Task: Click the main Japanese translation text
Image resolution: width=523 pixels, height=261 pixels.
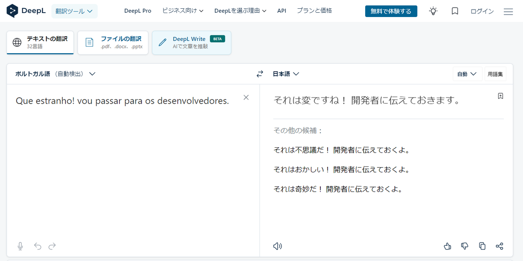Action: pyautogui.click(x=367, y=101)
